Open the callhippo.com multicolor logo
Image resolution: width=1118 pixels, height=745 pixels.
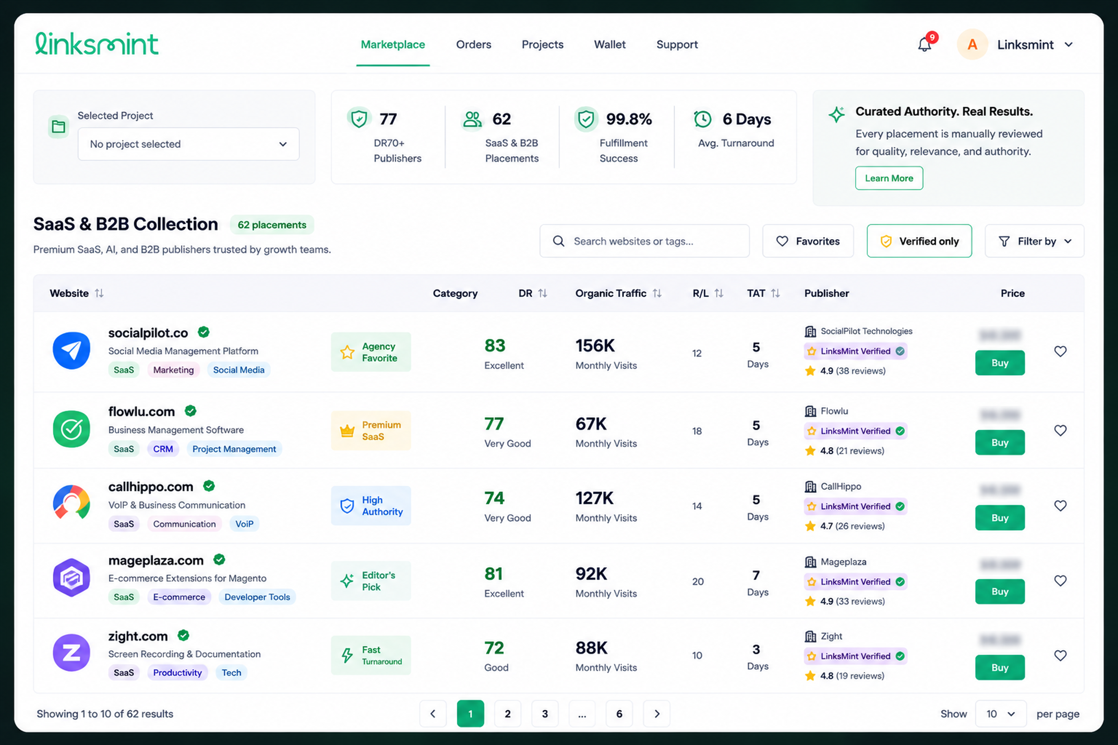coord(71,503)
